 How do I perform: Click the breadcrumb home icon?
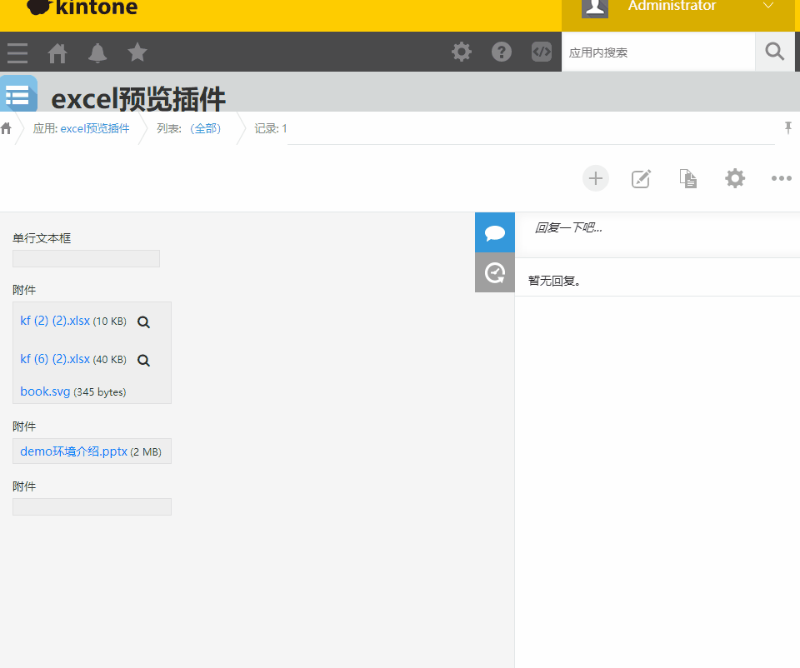[6, 128]
